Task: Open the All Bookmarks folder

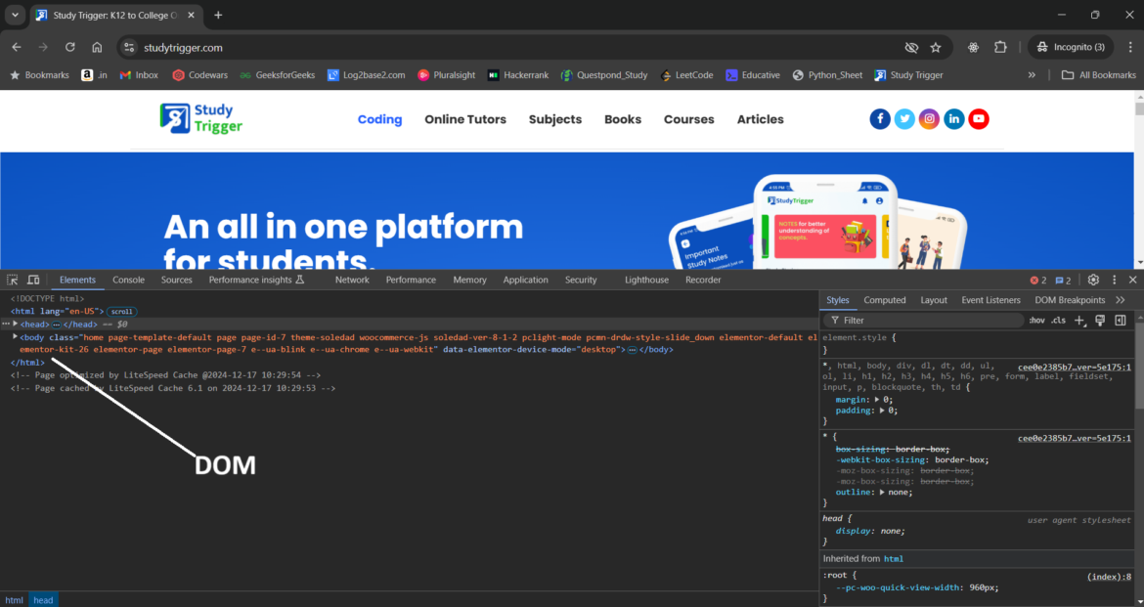Action: click(1099, 75)
